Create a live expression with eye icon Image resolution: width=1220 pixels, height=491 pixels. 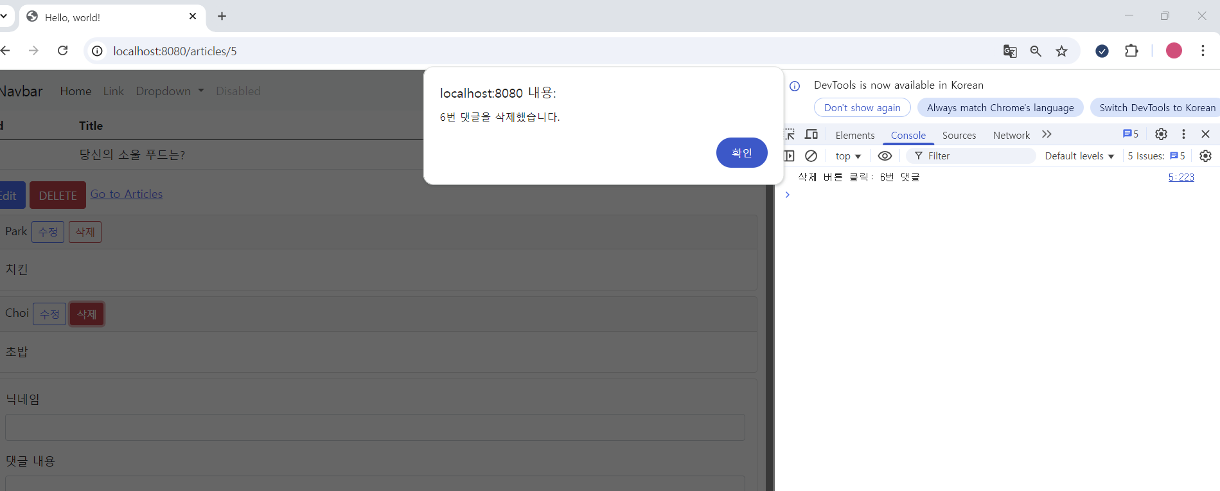pos(885,156)
